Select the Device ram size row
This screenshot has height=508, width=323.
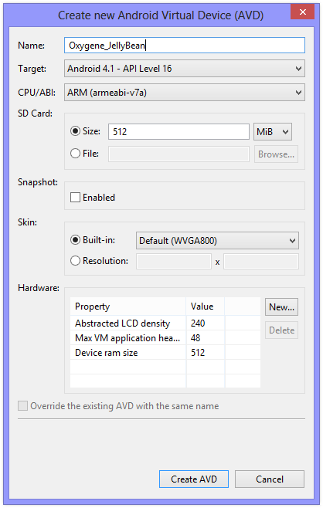point(165,353)
